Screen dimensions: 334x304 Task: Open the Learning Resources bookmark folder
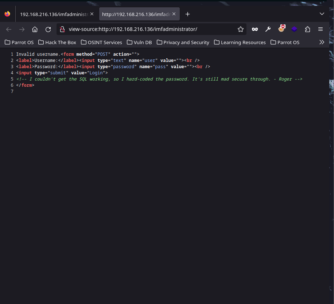pos(240,42)
